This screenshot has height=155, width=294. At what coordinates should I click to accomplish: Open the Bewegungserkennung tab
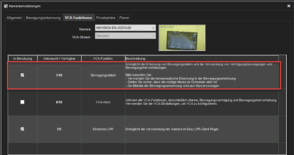(x=43, y=18)
